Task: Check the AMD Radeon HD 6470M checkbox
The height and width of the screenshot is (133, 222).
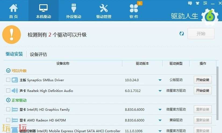Action: 8,120
